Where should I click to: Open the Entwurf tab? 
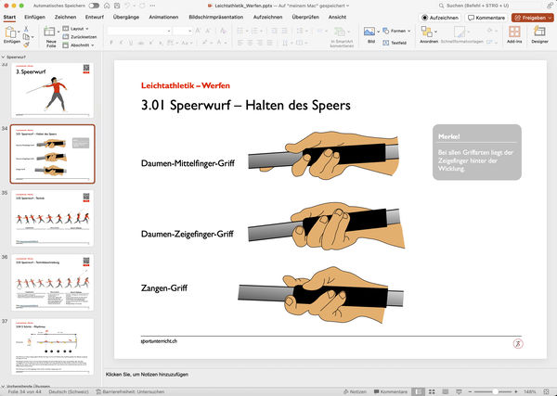95,17
